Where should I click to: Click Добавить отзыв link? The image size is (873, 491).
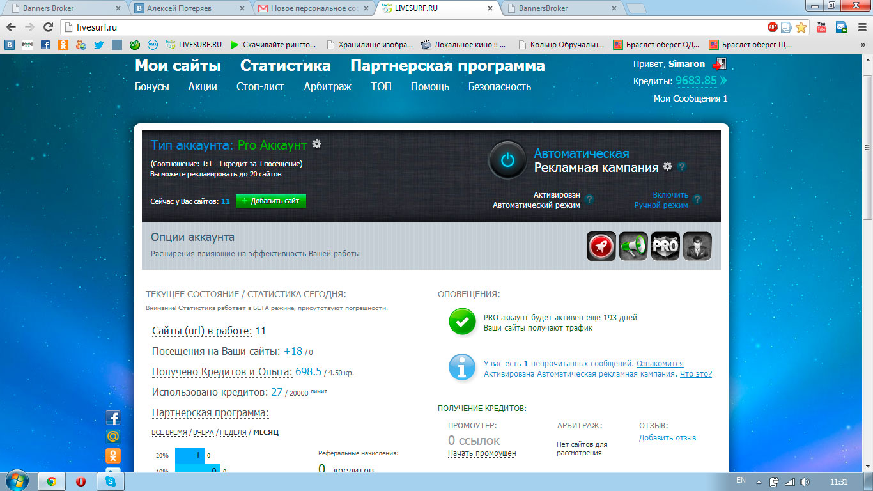coord(667,438)
